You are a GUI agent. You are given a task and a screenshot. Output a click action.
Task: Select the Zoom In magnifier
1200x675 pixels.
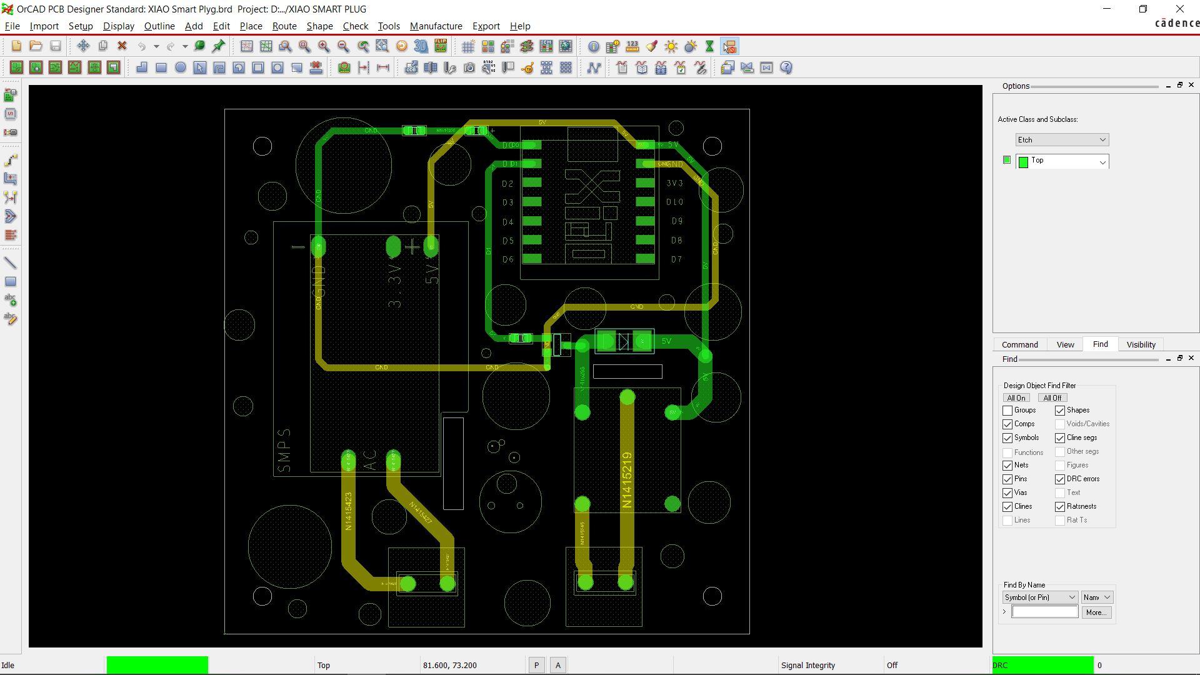[x=324, y=46]
